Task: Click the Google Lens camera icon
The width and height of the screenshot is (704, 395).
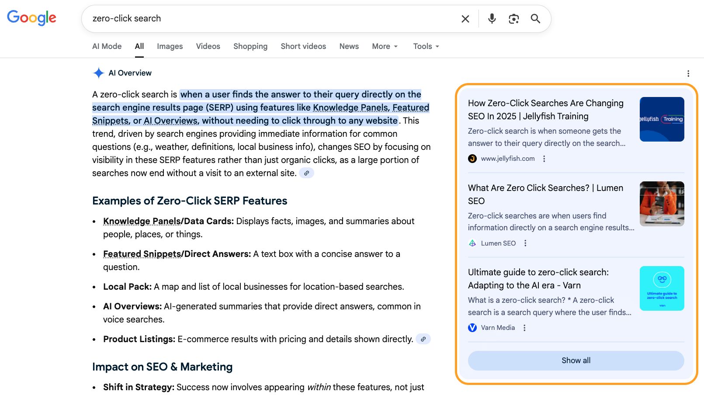Action: 513,18
